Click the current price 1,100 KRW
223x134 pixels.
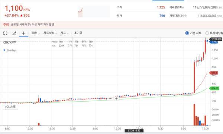(17, 9)
